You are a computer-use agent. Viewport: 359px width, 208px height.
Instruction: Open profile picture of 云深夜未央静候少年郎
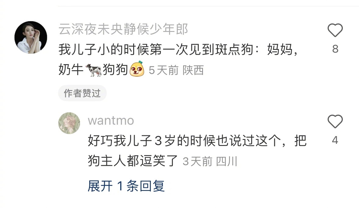point(31,37)
